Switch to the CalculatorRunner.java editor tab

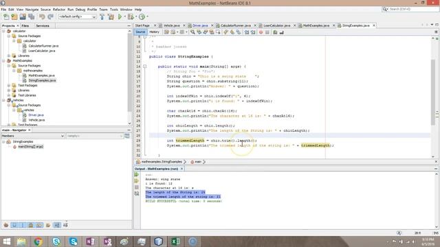pyautogui.click(x=236, y=25)
